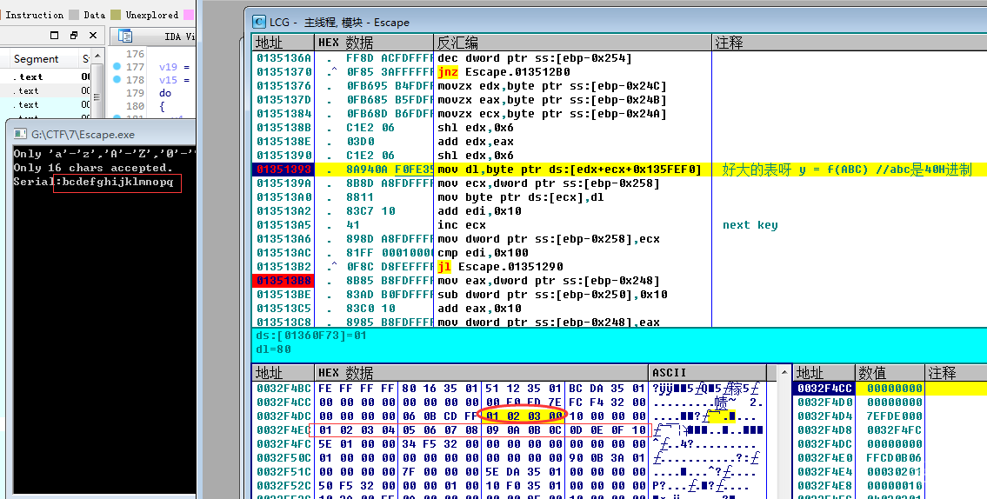Viewport: 987px width, 499px height.
Task: Click the Escape.exe console window icon
Action: click(x=20, y=134)
